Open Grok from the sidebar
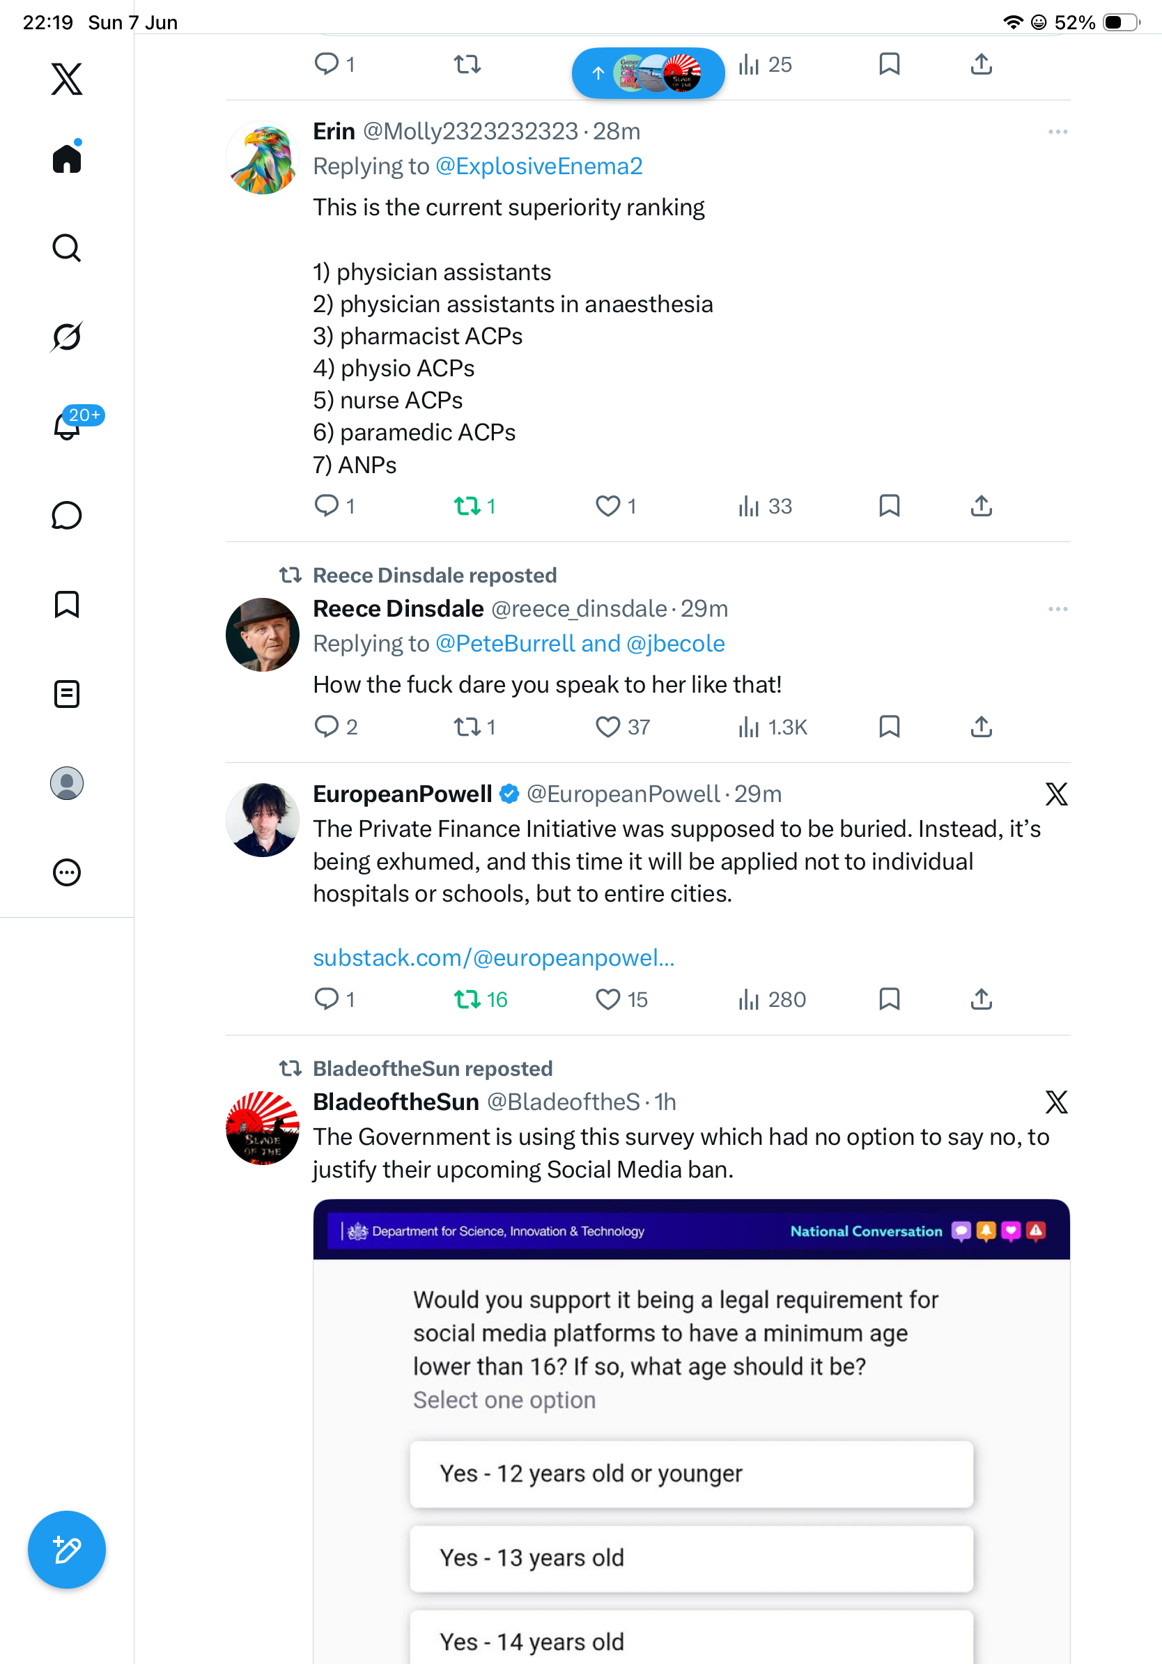Screen dimensions: 1162x1664 coord(67,337)
